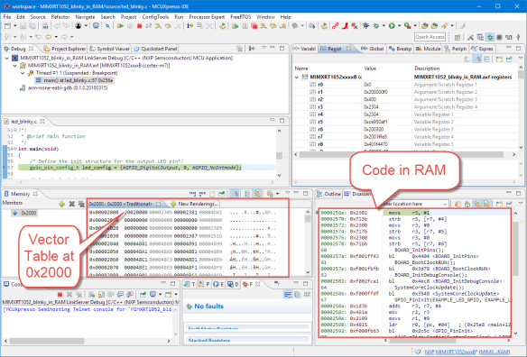Toggle the highlighted Registers view layout button
Viewport: 527px width, 357px height.
[x=477, y=59]
